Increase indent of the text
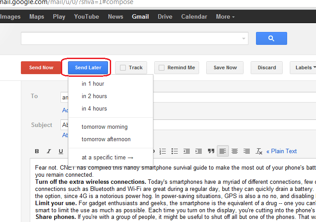316x222 pixels. point(199,151)
